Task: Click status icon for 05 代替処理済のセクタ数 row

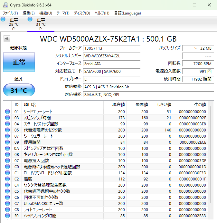Action: [x=7, y=130]
